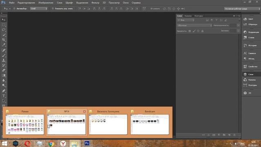Image resolution: width=261 pixels, height=147 pixels.
Task: Open the Редактирование menu
Action: (26, 3)
